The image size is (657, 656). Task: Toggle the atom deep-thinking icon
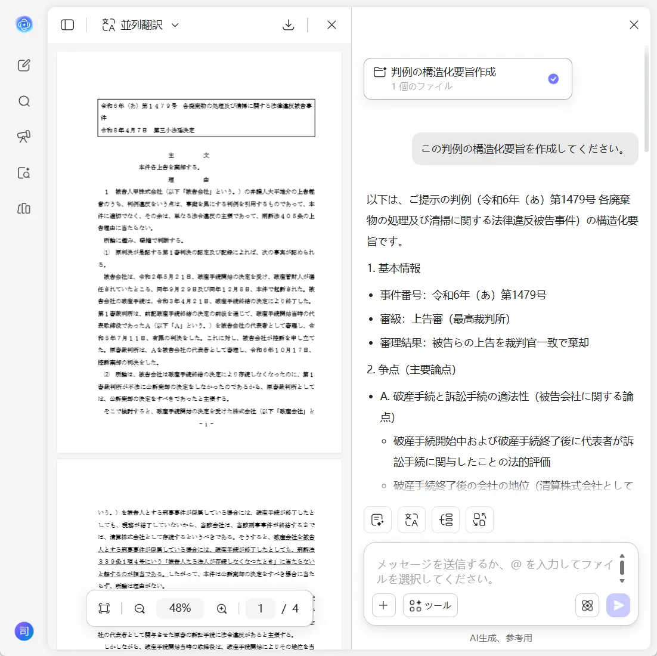tap(587, 605)
